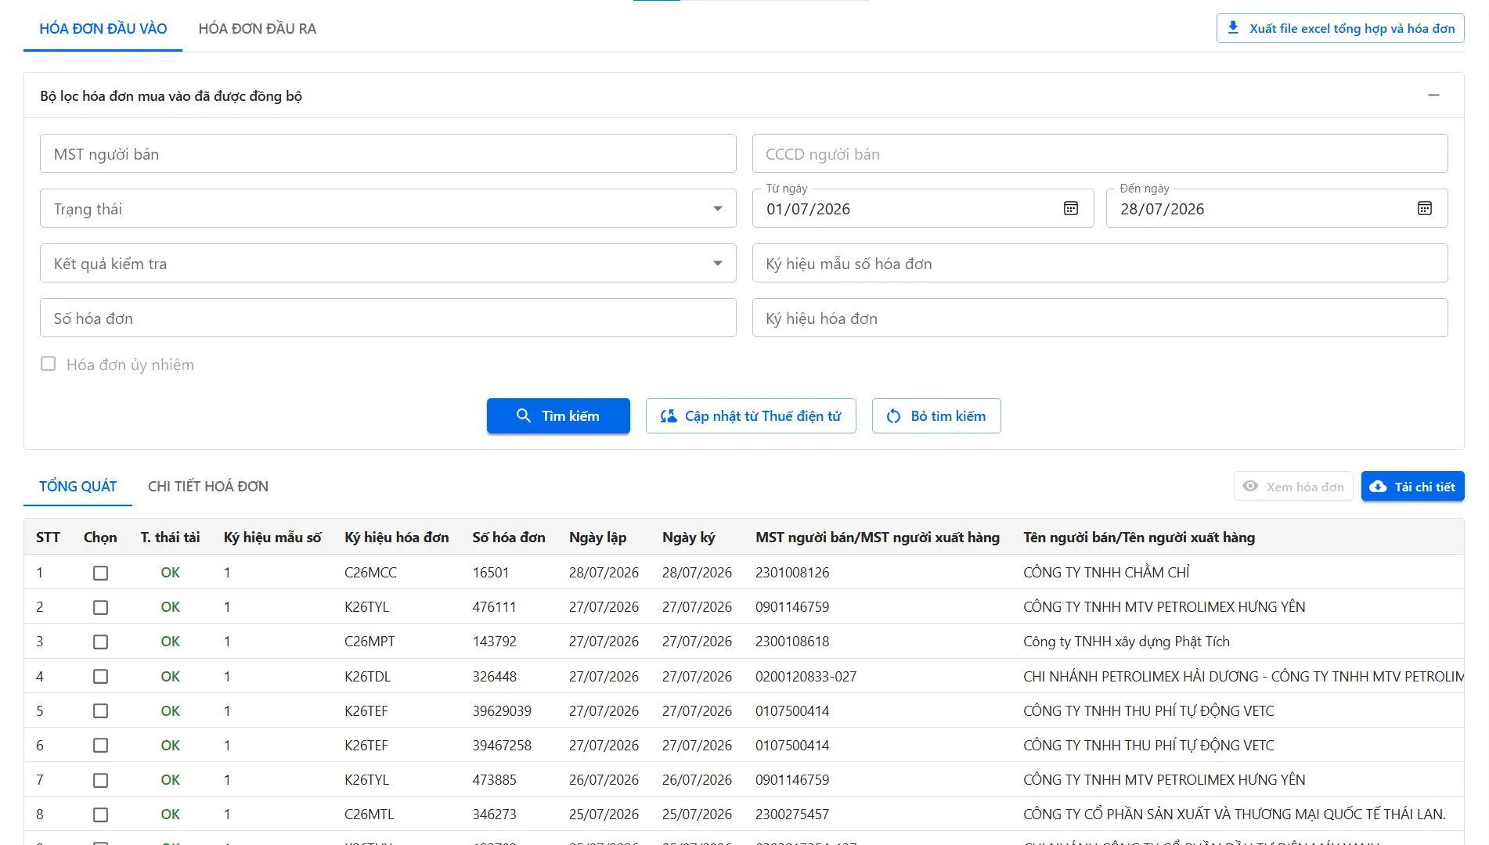Tick the Hóa đơn ủy nhiệm checkbox
1489x845 pixels.
point(49,364)
